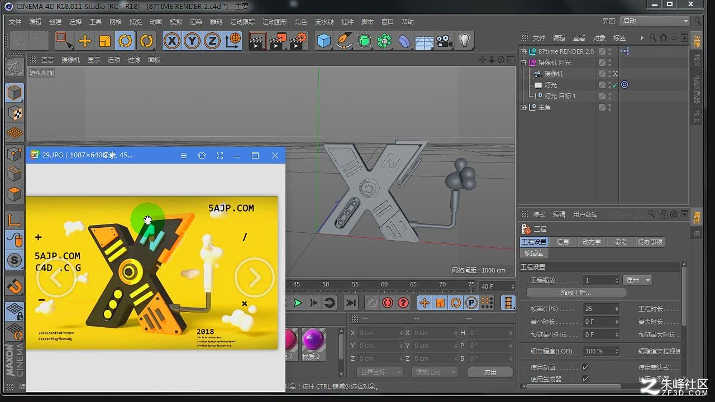
Task: Jump to end of timeline
Action: (350, 303)
